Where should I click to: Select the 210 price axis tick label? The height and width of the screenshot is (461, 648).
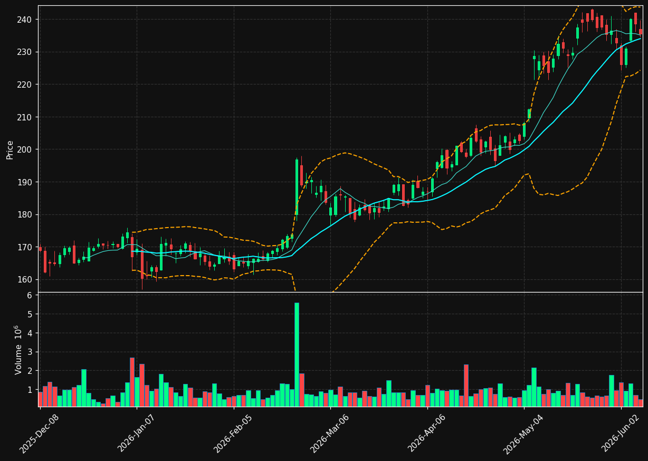[25, 117]
